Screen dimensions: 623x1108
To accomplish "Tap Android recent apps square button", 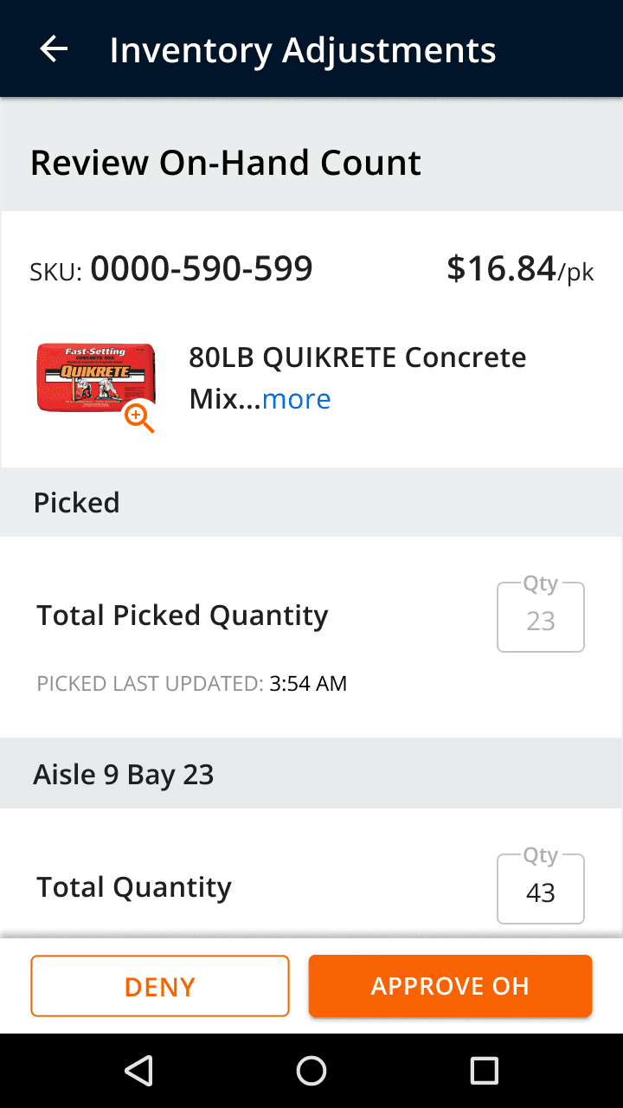I will click(x=485, y=1071).
